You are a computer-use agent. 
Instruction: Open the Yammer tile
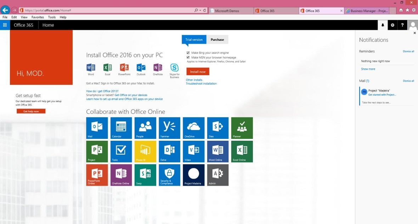pyautogui.click(x=169, y=128)
